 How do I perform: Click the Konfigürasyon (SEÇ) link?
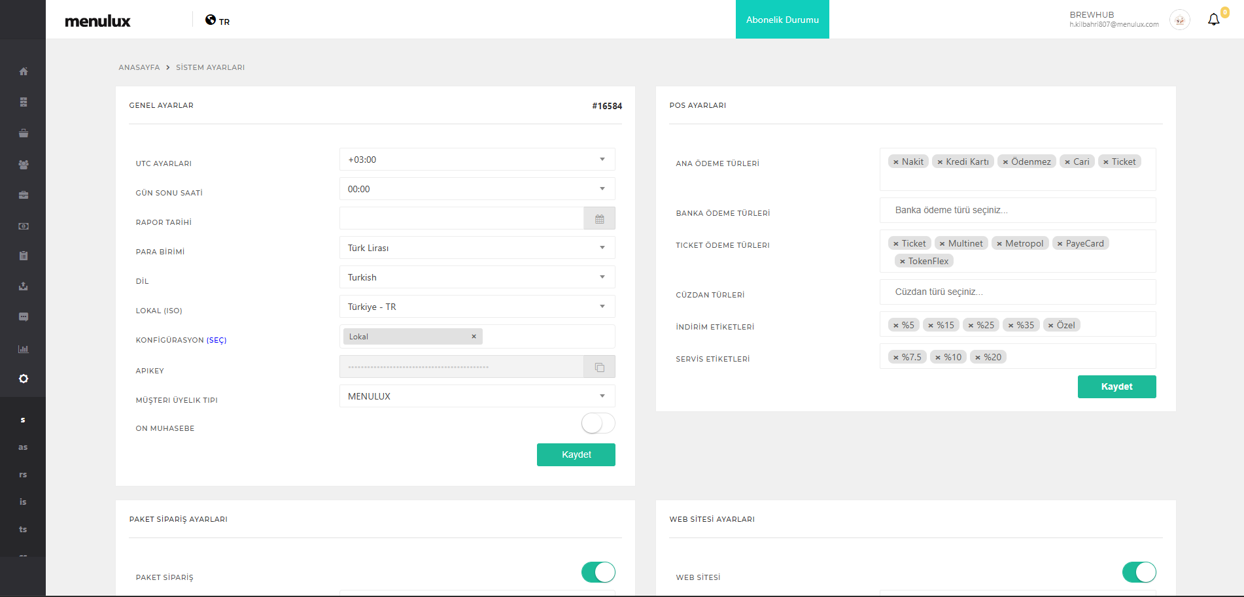216,340
